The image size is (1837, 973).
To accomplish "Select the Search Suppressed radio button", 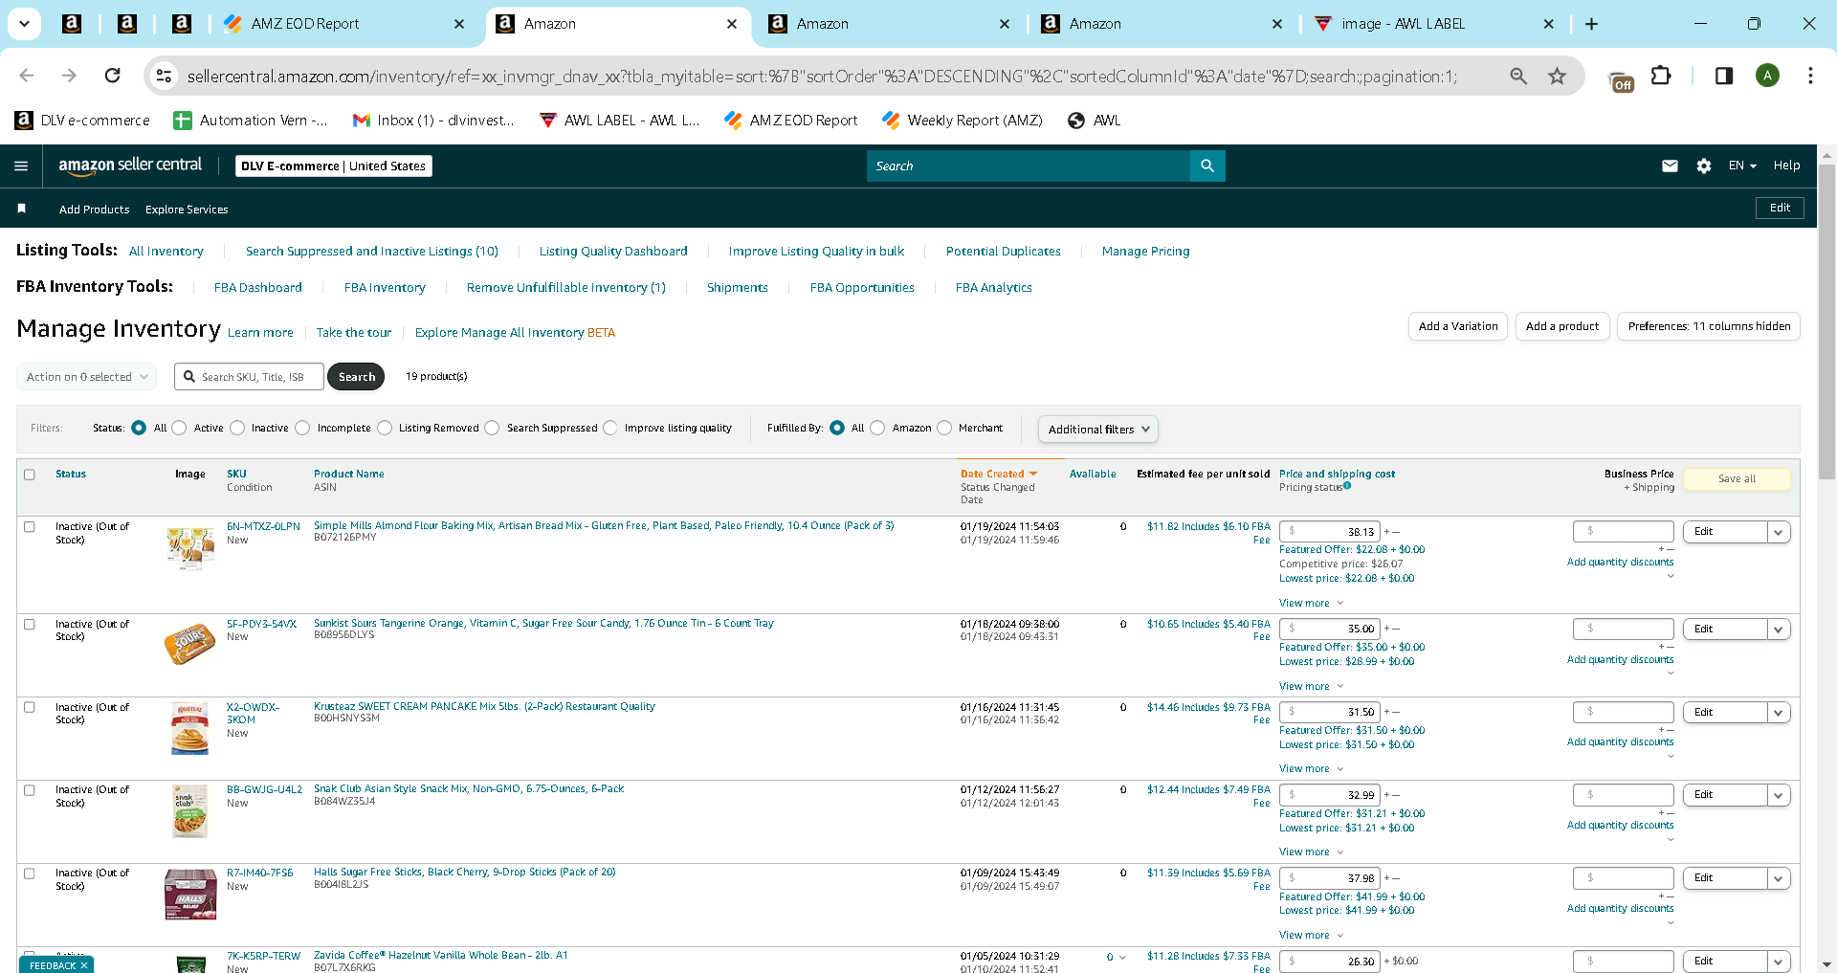I will 492,428.
